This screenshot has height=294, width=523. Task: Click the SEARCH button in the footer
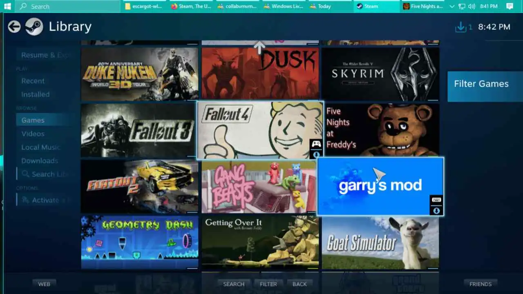pos(234,284)
